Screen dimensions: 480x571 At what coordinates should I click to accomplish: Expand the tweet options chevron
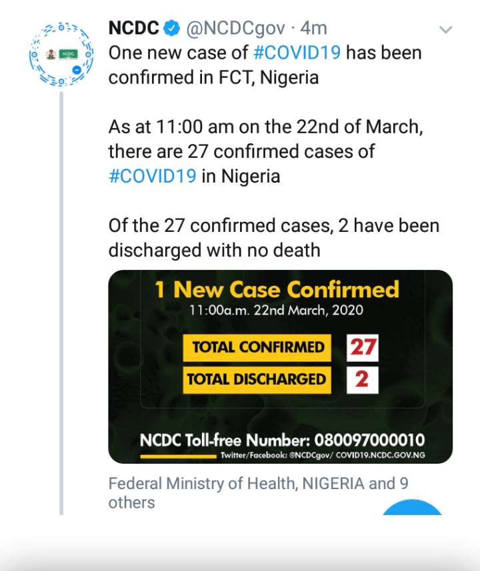[x=445, y=29]
